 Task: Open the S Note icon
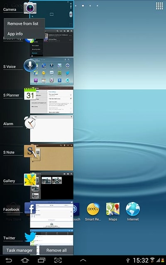point(30,151)
